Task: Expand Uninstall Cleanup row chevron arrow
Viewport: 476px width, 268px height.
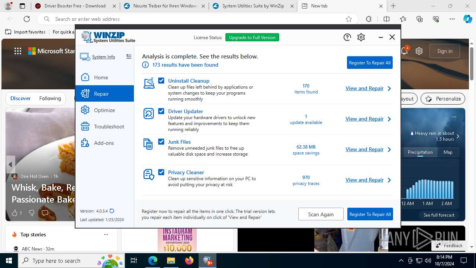Action: tap(389, 89)
